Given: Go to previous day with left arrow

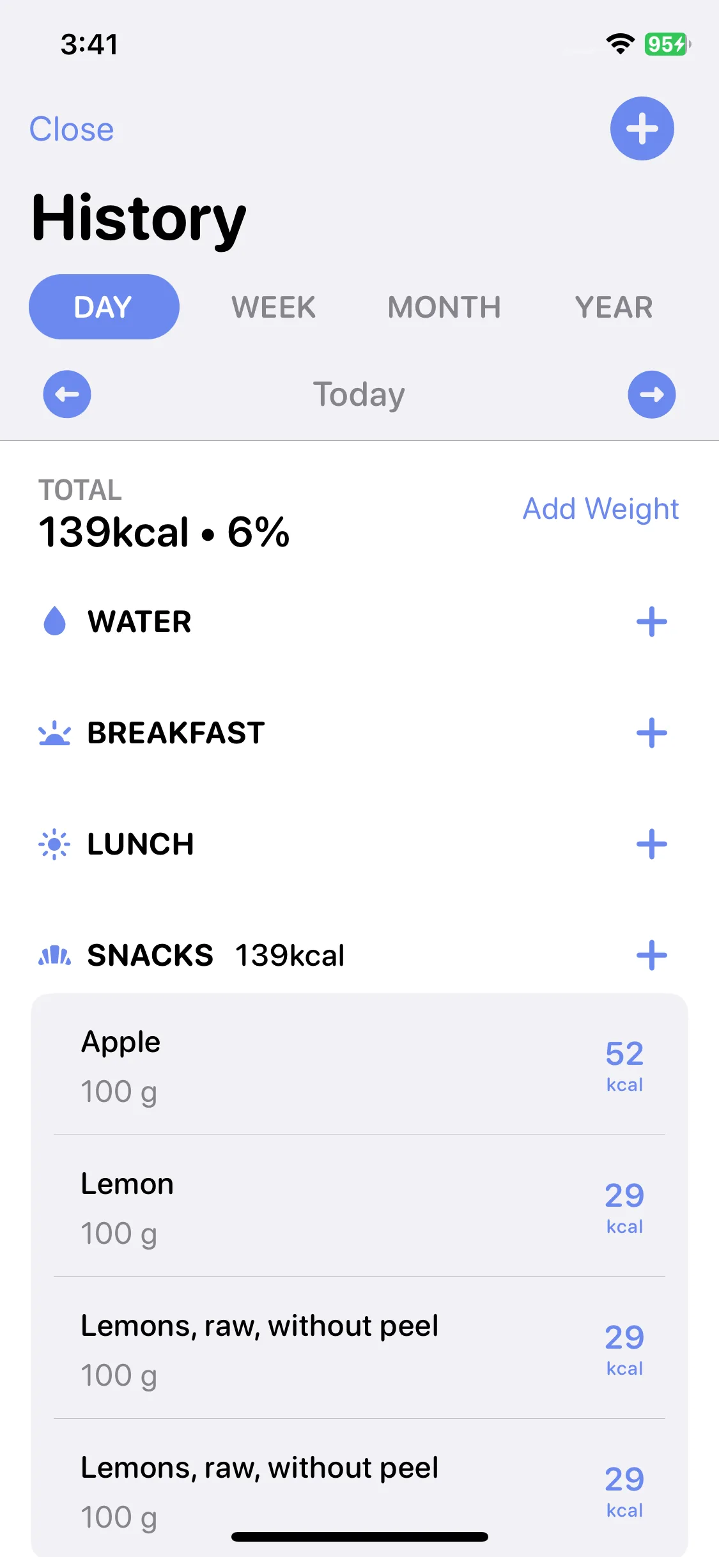Looking at the screenshot, I should tap(67, 394).
